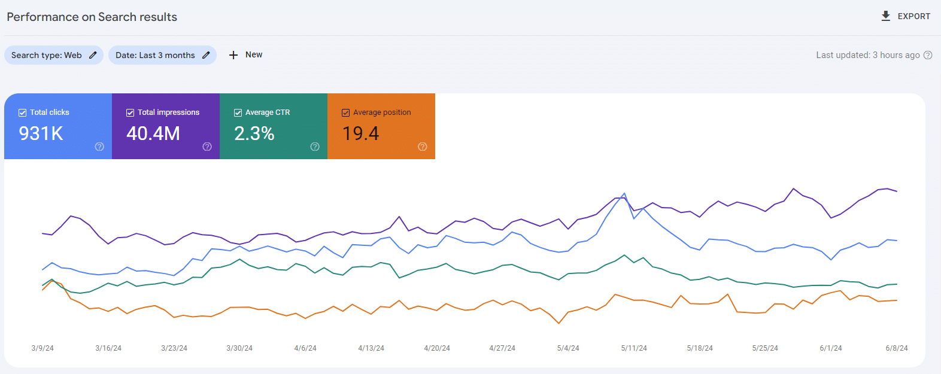This screenshot has height=374, width=941.
Task: Edit Date filter pencil icon
Action: (x=206, y=55)
